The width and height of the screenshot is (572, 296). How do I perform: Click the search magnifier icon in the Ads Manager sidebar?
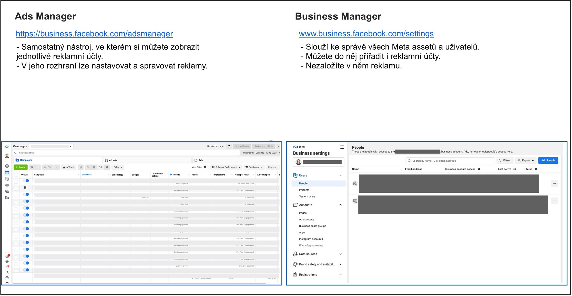tap(7, 272)
